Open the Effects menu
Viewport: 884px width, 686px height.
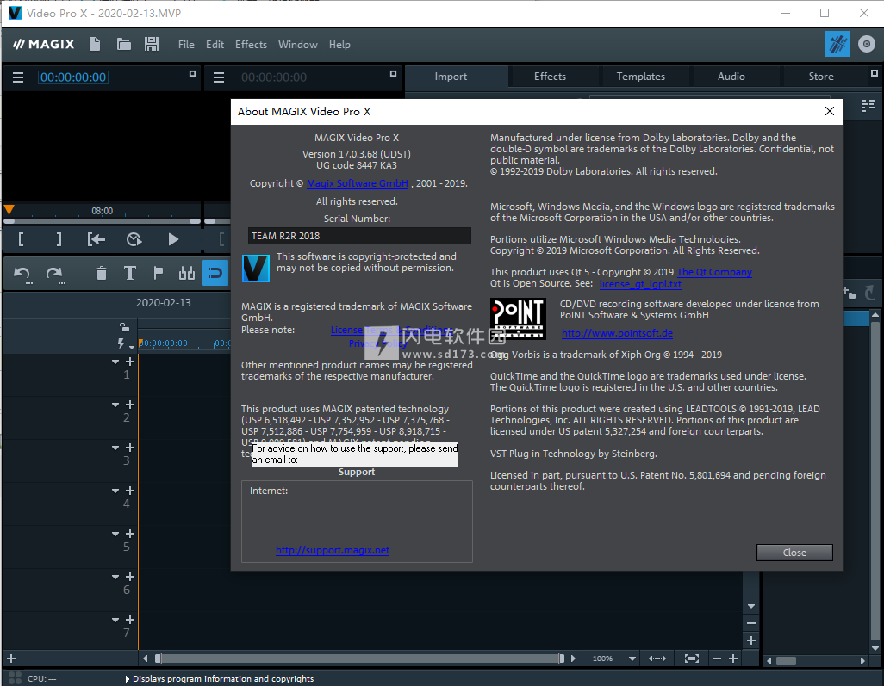click(x=251, y=45)
